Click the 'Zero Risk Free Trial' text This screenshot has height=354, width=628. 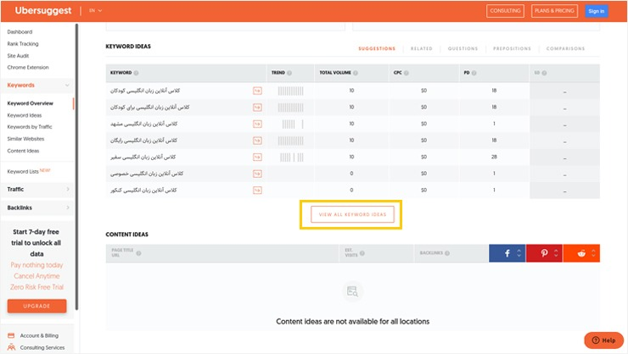click(36, 287)
